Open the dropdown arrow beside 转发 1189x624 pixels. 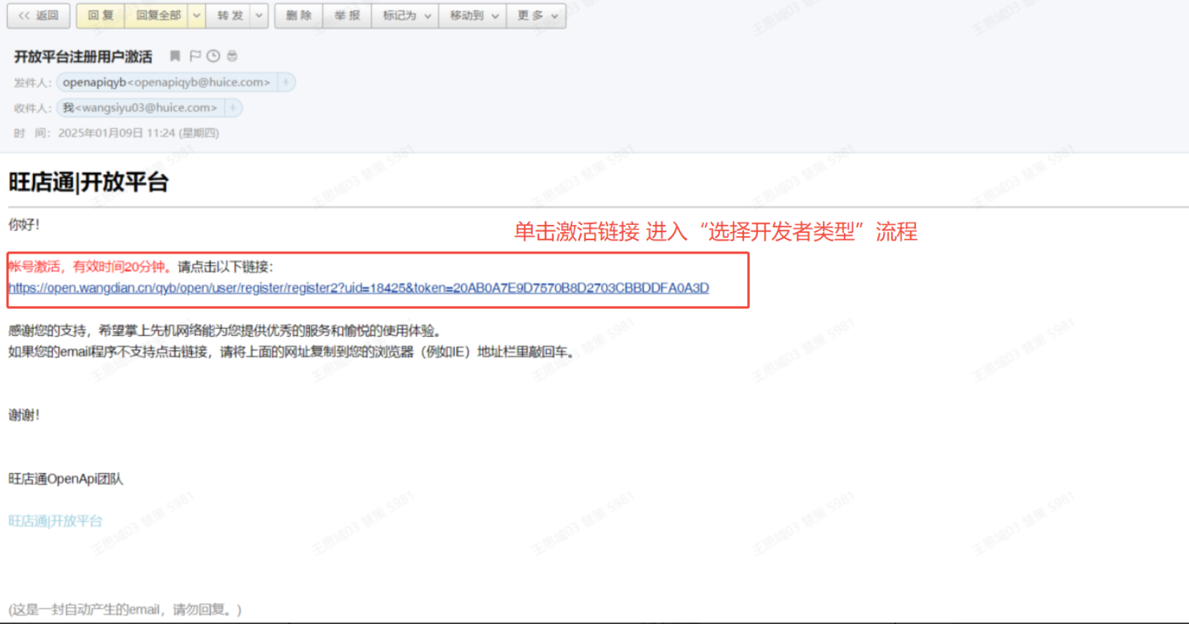[259, 16]
